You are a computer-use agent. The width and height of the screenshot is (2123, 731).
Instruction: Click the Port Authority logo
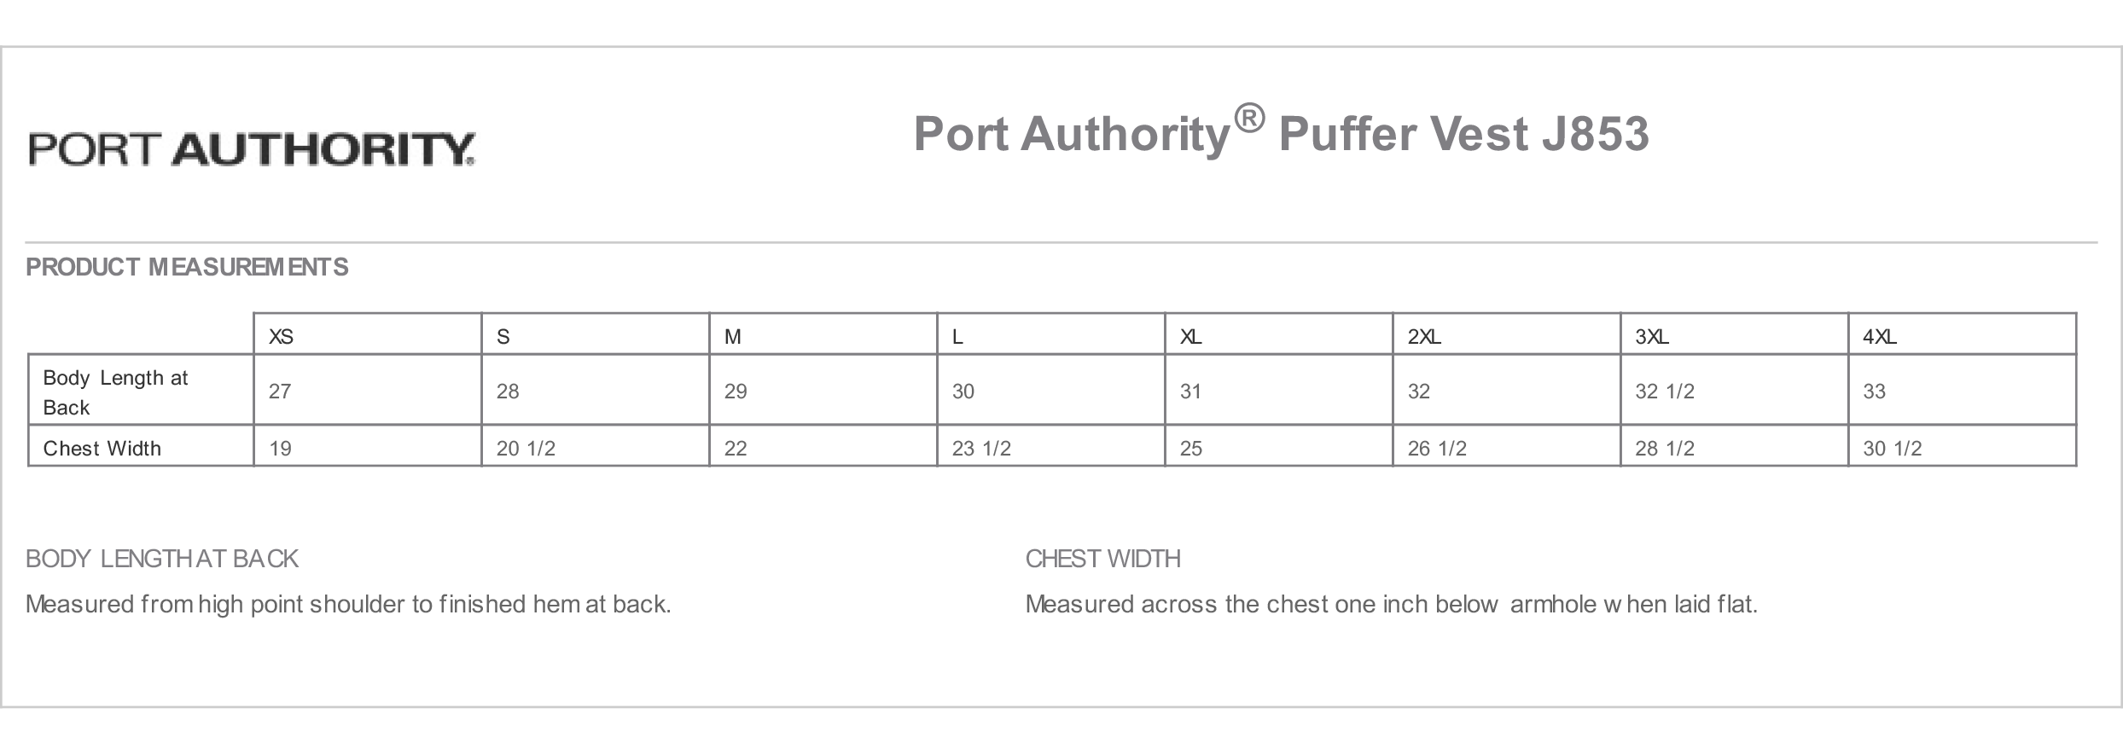tap(252, 148)
